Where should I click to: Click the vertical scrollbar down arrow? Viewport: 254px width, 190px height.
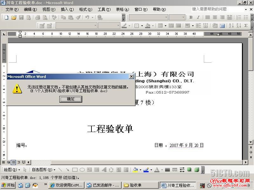click(251, 142)
